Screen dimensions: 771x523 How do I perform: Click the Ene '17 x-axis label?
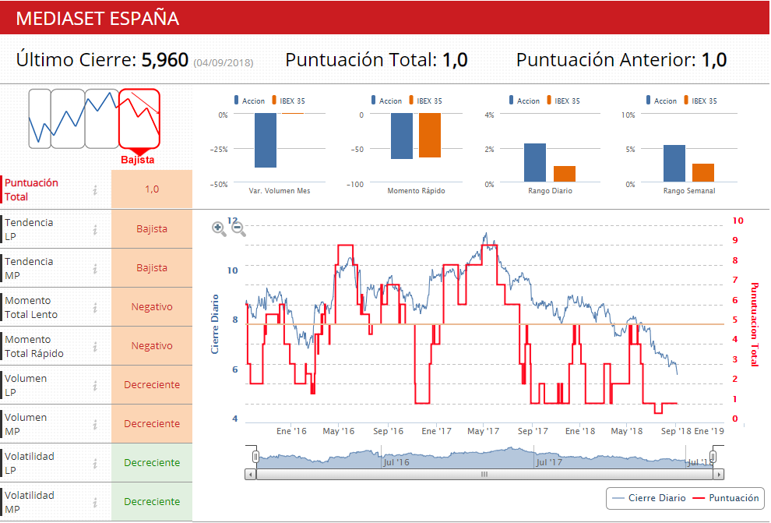click(x=436, y=431)
